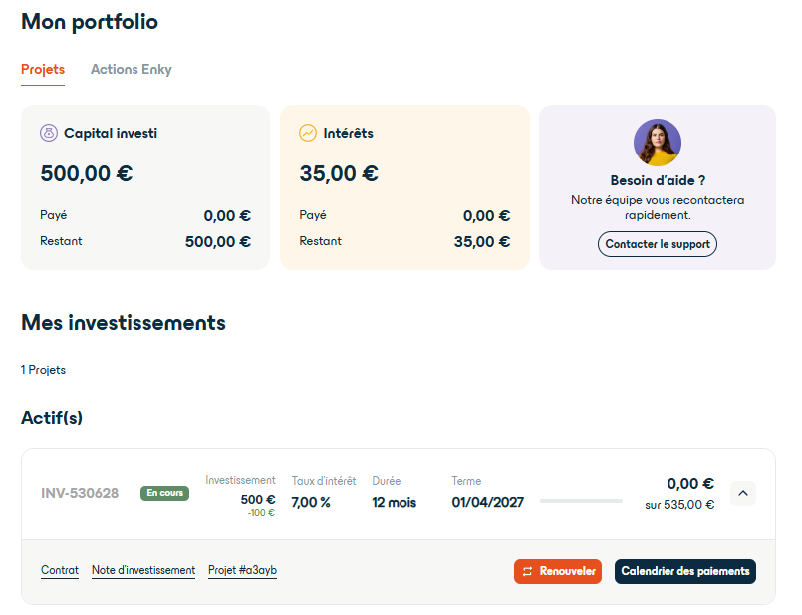The image size is (802, 615).
Task: Click the INV-530628 investment label
Action: (78, 492)
